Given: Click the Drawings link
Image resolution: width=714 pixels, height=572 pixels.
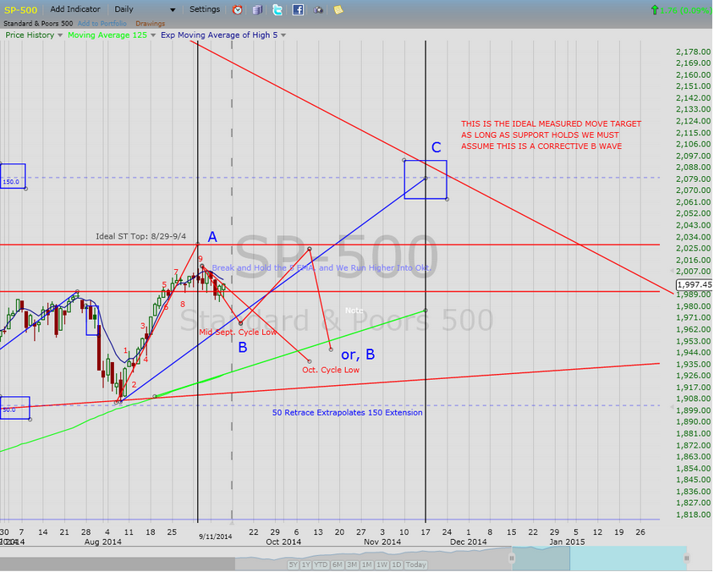Looking at the screenshot, I should [x=151, y=23].
